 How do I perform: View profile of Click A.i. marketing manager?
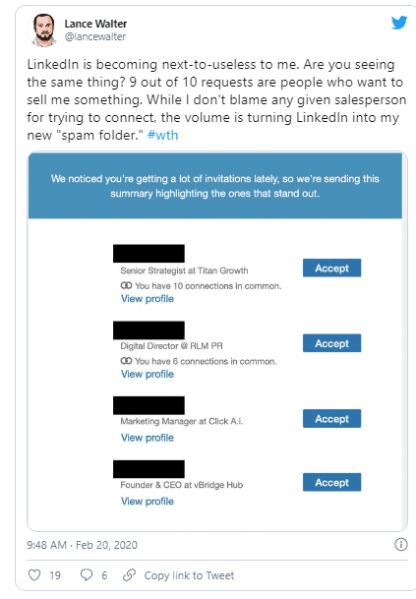[148, 438]
